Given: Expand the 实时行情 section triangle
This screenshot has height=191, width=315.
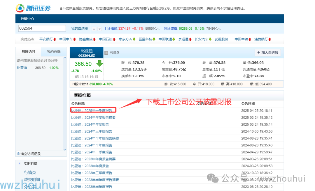Looking at the screenshot, I should 20,164.
